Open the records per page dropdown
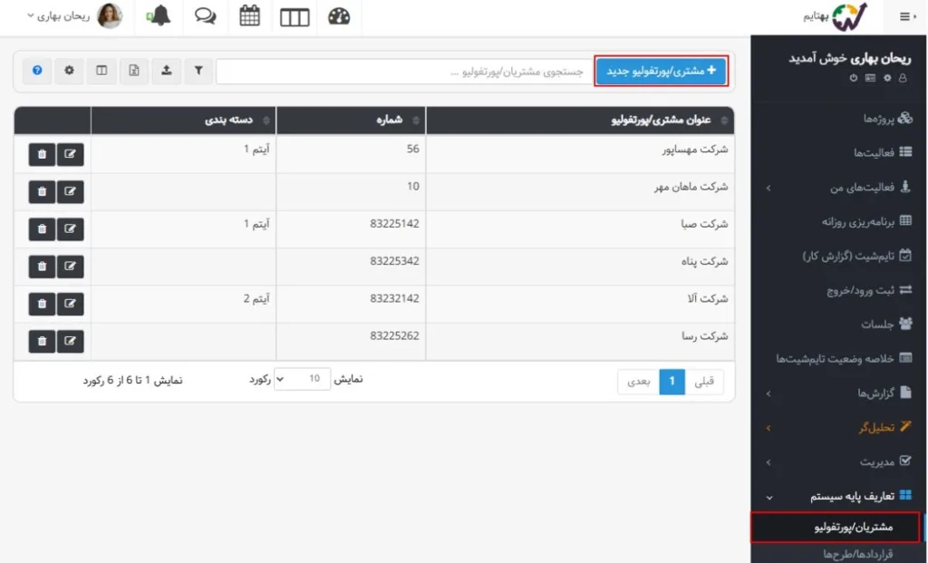This screenshot has height=563, width=928. click(303, 379)
